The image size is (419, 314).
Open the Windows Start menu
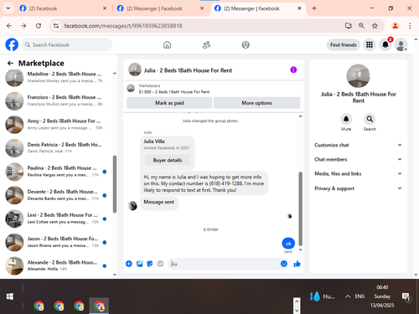point(10,296)
